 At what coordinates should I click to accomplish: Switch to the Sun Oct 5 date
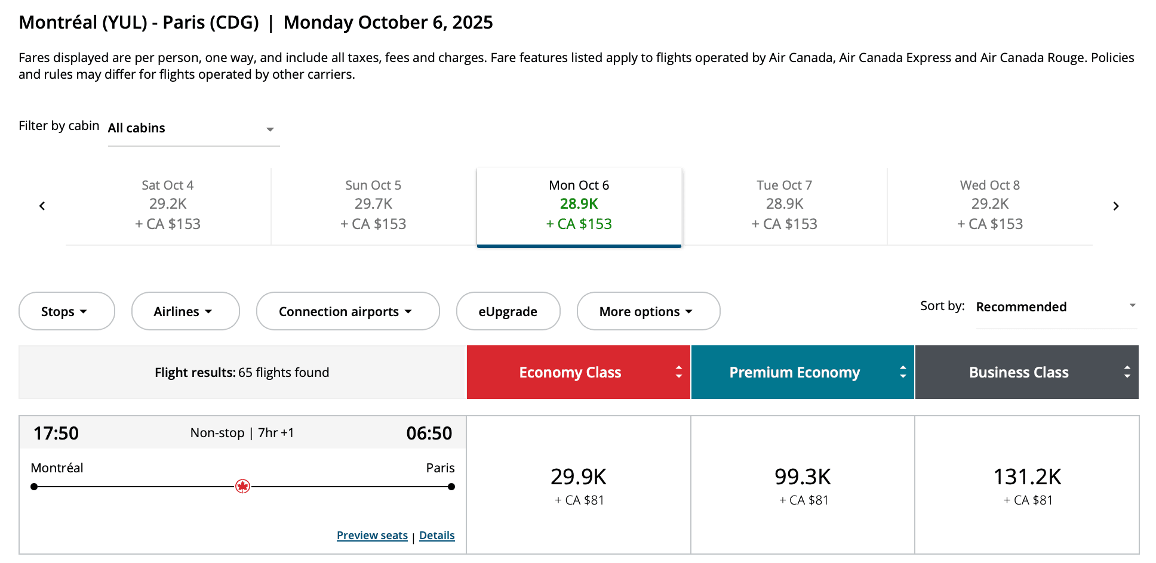373,205
